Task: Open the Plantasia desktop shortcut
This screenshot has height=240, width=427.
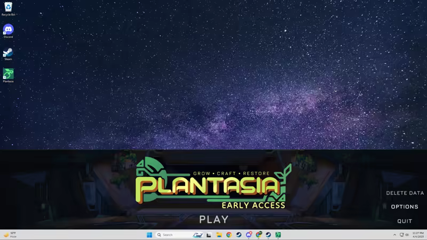Action: tap(8, 75)
